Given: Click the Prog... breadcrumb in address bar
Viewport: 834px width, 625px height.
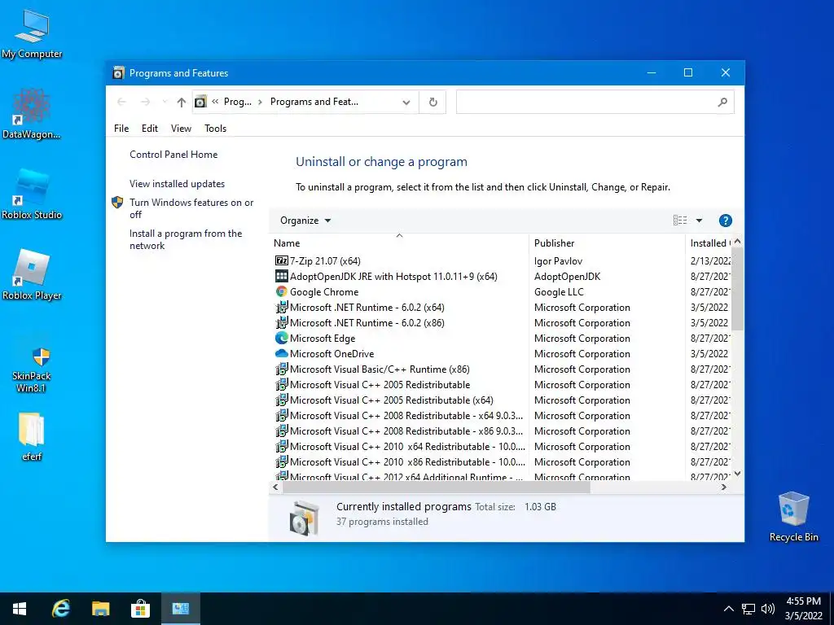Looking at the screenshot, I should (238, 102).
